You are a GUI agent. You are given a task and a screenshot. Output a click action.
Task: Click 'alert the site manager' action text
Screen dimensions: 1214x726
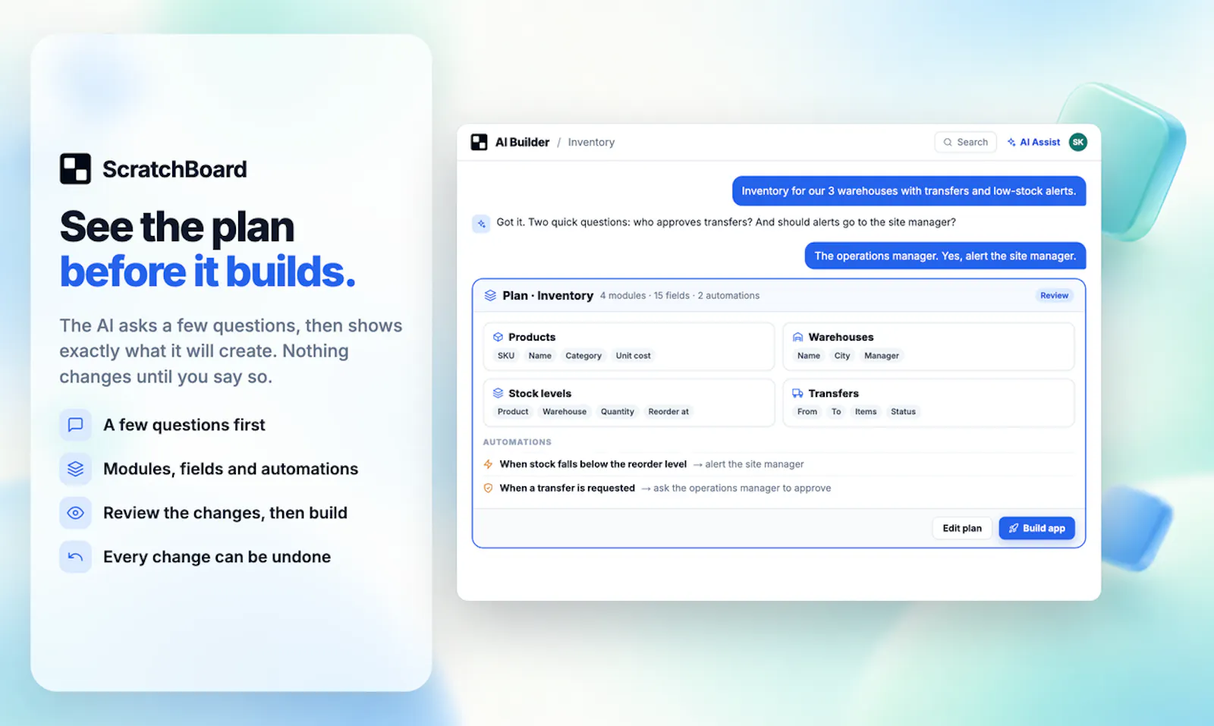pos(754,464)
